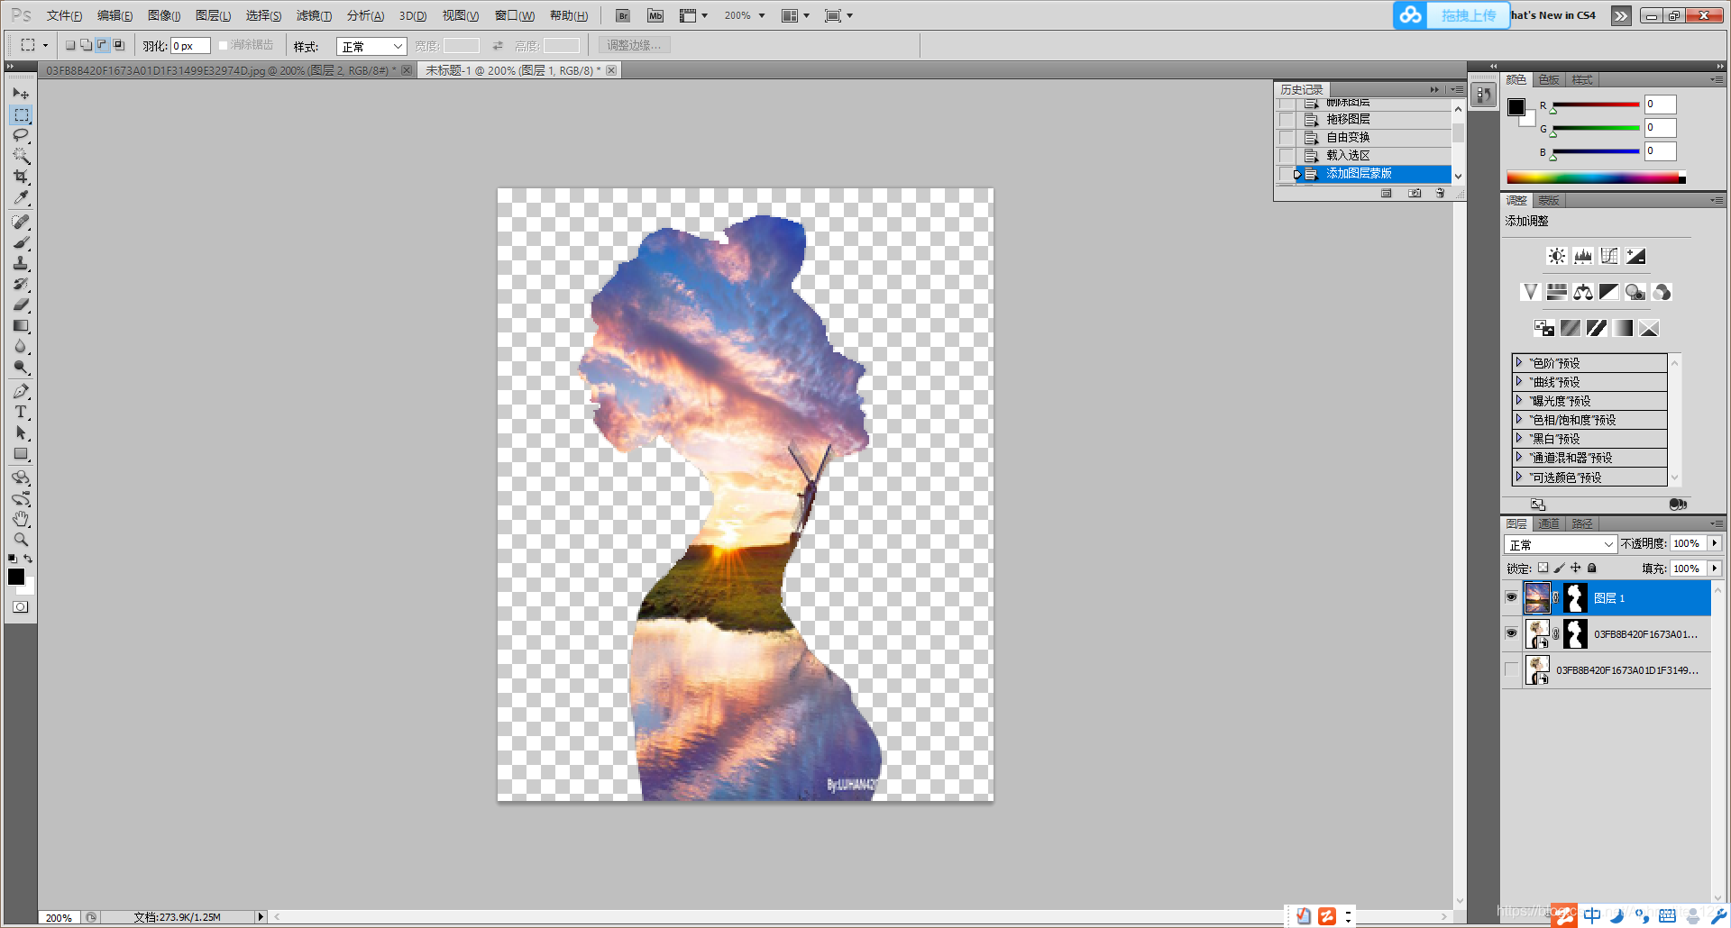Select the Lasso tool

[21, 135]
